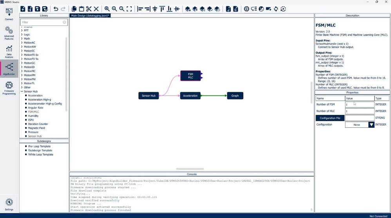This screenshot has height=218, width=391.
Task: Click the J document toolbar icon
Action: pyautogui.click(x=228, y=9)
